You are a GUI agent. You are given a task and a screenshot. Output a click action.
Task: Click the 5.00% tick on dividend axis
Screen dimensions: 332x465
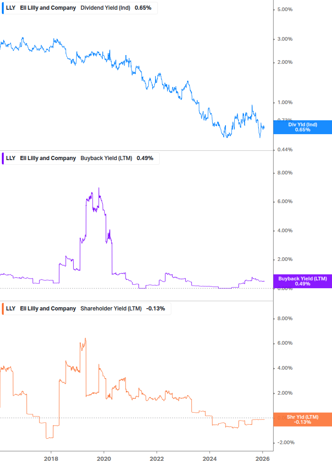285,10
